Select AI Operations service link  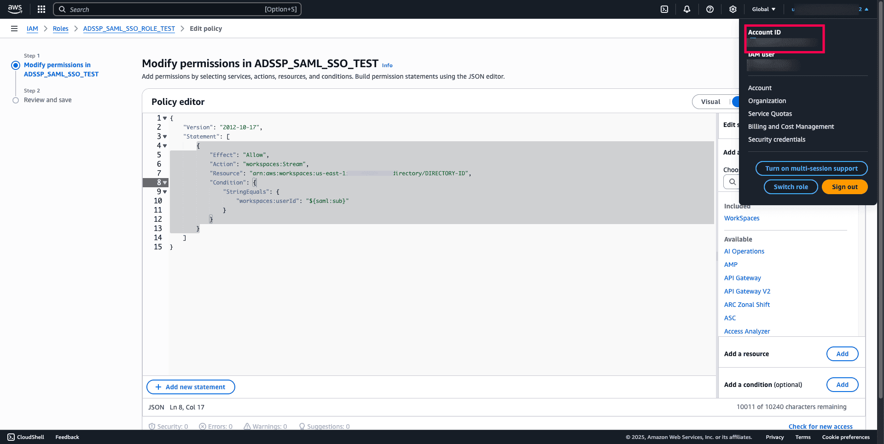(744, 251)
